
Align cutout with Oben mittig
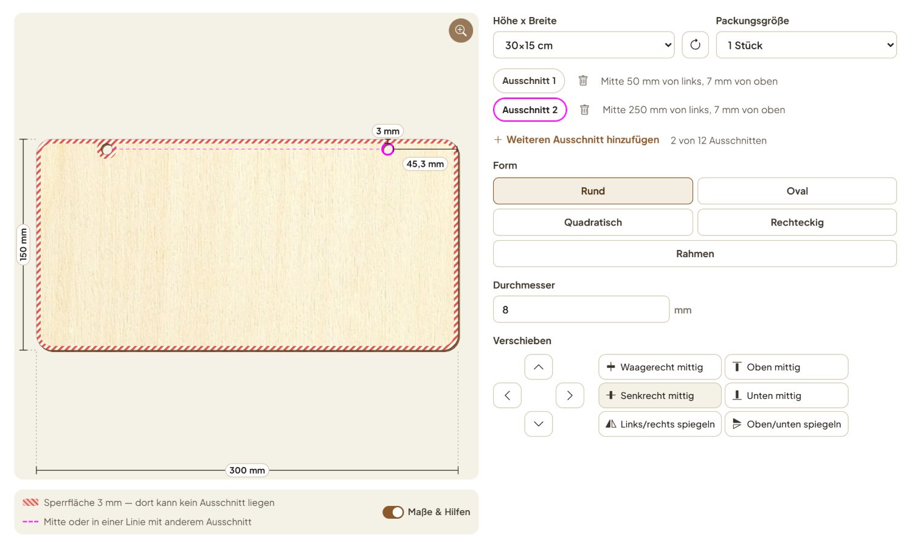(786, 367)
